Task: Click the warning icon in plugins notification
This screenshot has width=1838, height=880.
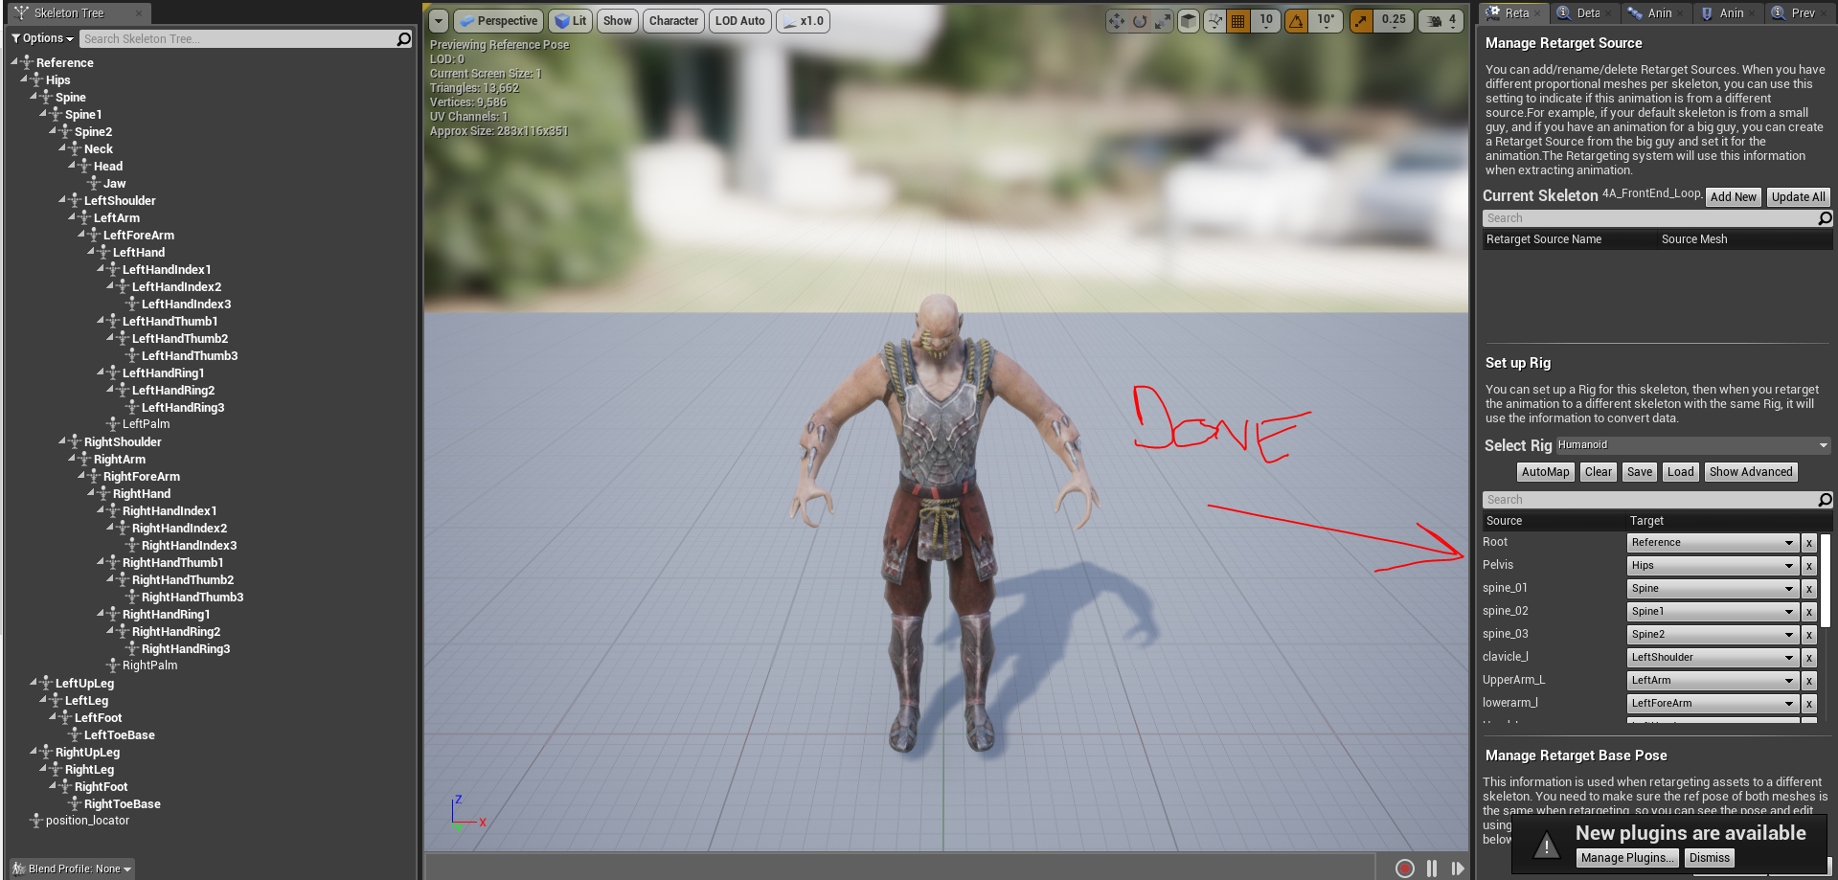Action: (1546, 846)
